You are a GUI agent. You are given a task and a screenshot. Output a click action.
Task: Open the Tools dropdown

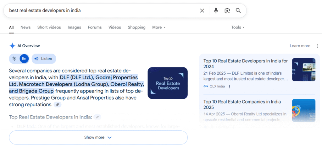[238, 27]
